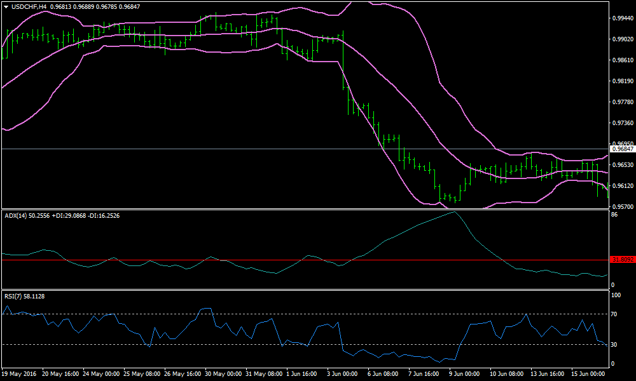Screen dimensions: 636x381
Task: Click the red 31.8092 ADX level tag
Action: [621, 260]
